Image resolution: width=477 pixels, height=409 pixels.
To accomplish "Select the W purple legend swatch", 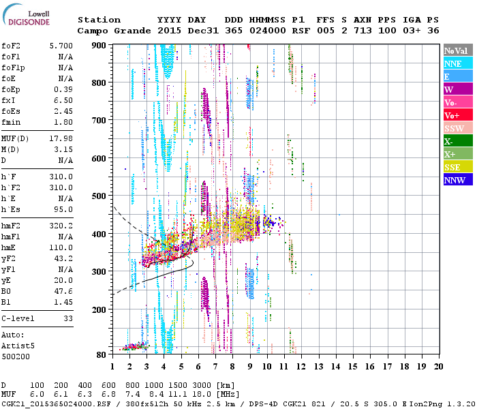I will (x=458, y=89).
